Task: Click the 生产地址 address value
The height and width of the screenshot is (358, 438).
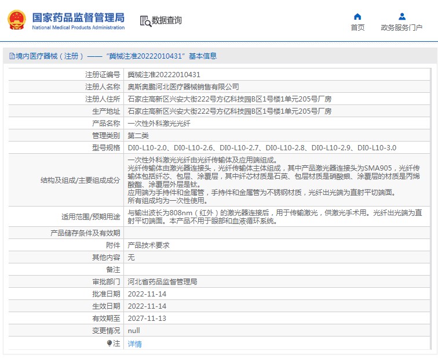Action: [229, 111]
